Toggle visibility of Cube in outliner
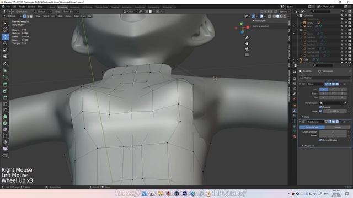The height and width of the screenshot is (198, 353). pos(346,59)
